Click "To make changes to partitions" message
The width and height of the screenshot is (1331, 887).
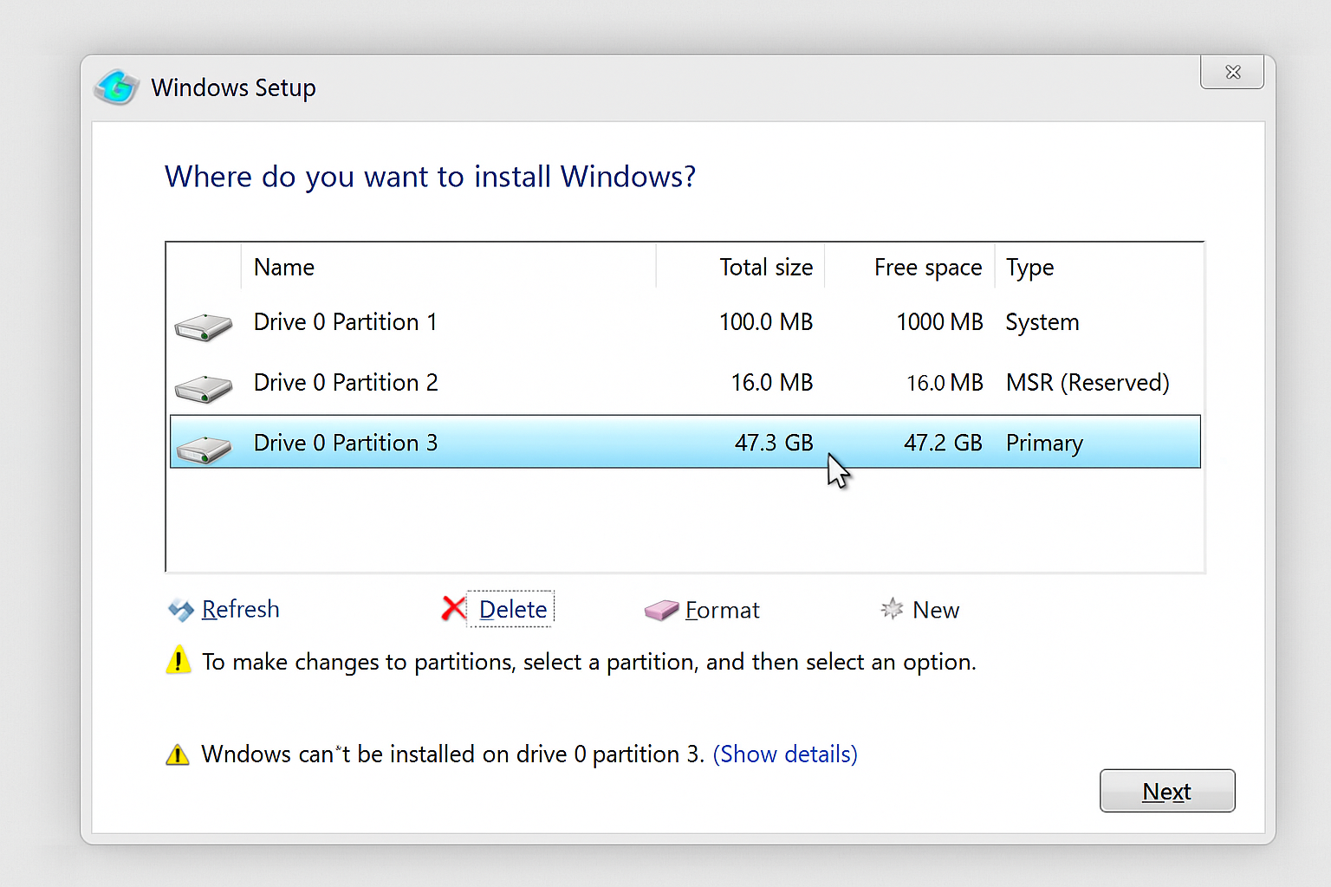coord(589,662)
